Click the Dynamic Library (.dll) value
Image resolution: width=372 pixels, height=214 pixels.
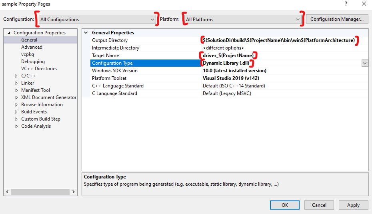coord(226,63)
